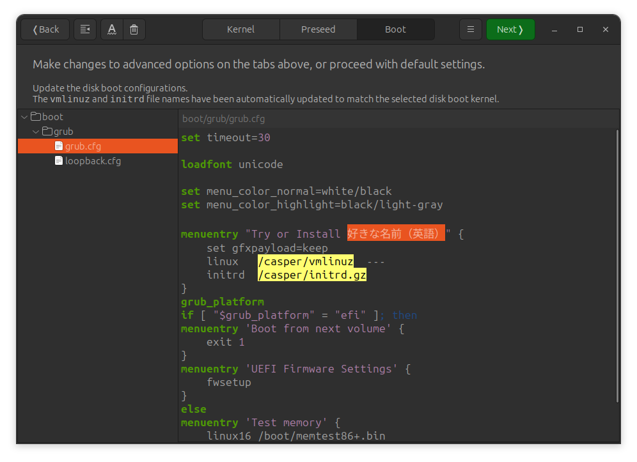637x462 pixels.
Task: Click the file icon beside loopback.cfg
Action: click(x=59, y=160)
